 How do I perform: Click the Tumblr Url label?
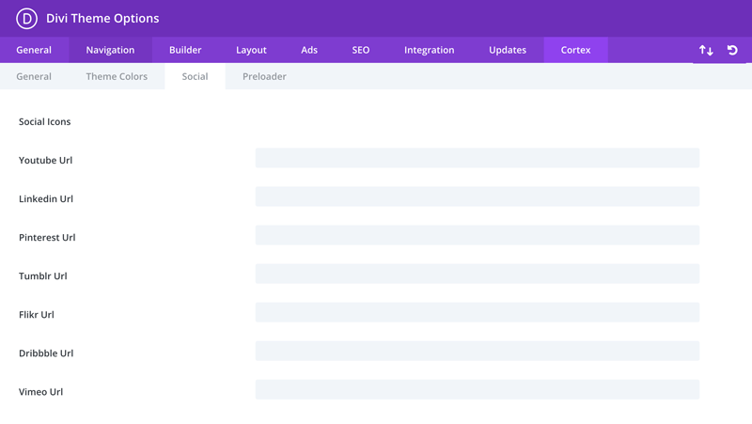(42, 275)
